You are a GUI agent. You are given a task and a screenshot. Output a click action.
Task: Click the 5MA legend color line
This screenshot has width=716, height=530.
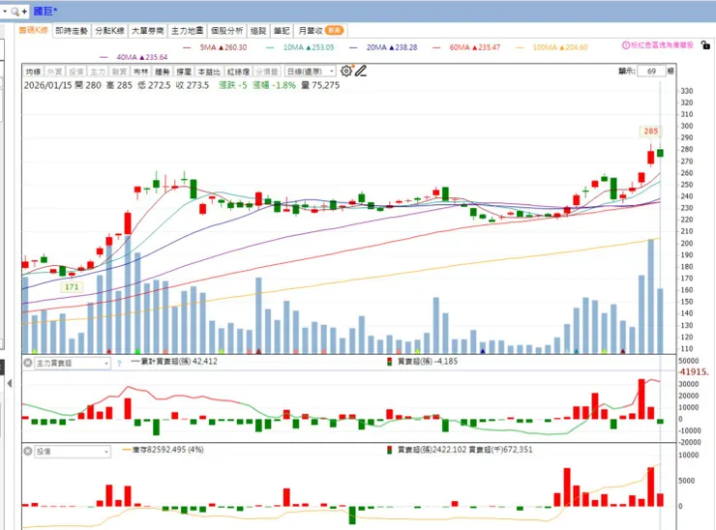click(187, 47)
